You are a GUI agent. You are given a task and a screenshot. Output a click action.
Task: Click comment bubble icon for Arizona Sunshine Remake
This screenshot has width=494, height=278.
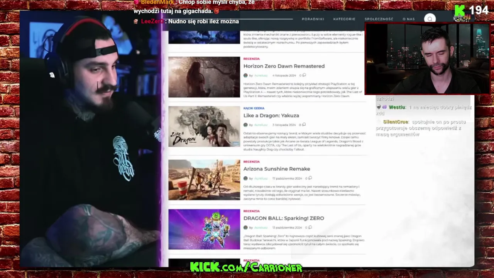(x=310, y=178)
